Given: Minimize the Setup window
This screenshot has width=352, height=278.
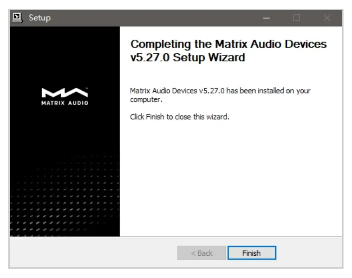Looking at the screenshot, I should [267, 18].
